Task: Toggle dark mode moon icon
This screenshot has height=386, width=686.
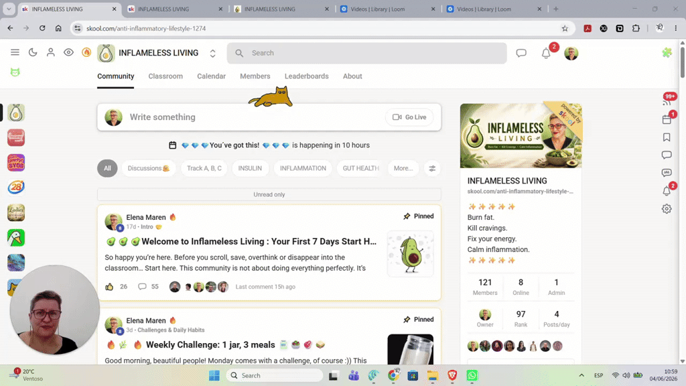Action: pos(33,52)
